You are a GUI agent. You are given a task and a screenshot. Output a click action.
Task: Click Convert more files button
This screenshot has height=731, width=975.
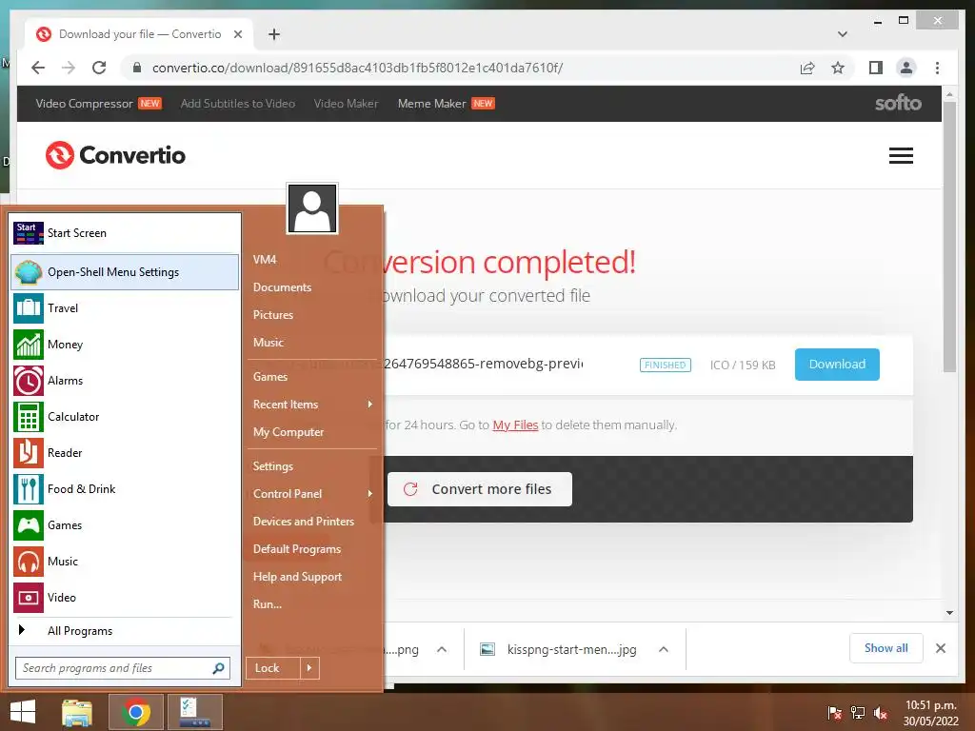coord(480,489)
